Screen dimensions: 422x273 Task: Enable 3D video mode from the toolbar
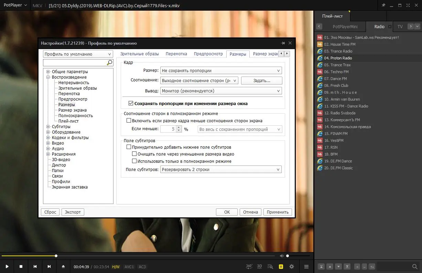point(259,266)
